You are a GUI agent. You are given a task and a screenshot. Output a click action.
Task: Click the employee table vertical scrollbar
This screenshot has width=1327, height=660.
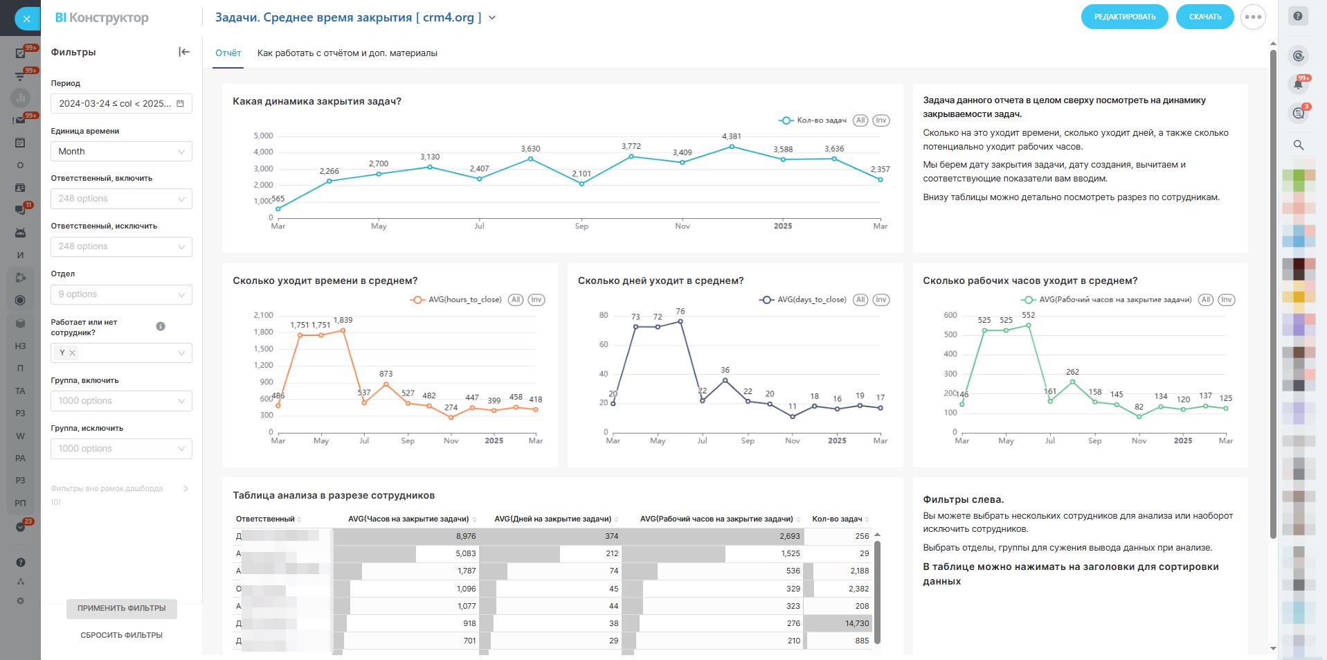pos(877,592)
